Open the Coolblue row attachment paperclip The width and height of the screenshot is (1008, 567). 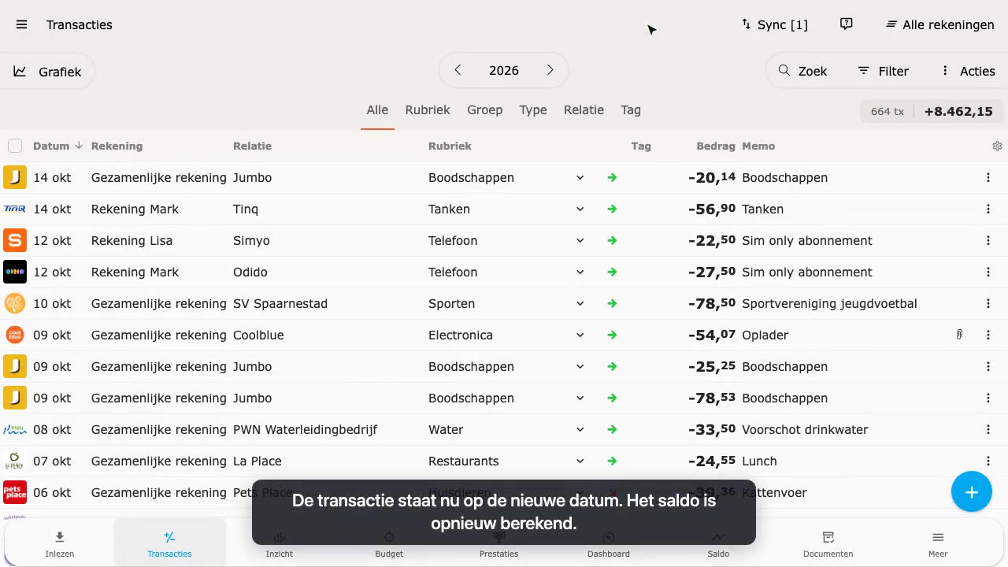[959, 335]
